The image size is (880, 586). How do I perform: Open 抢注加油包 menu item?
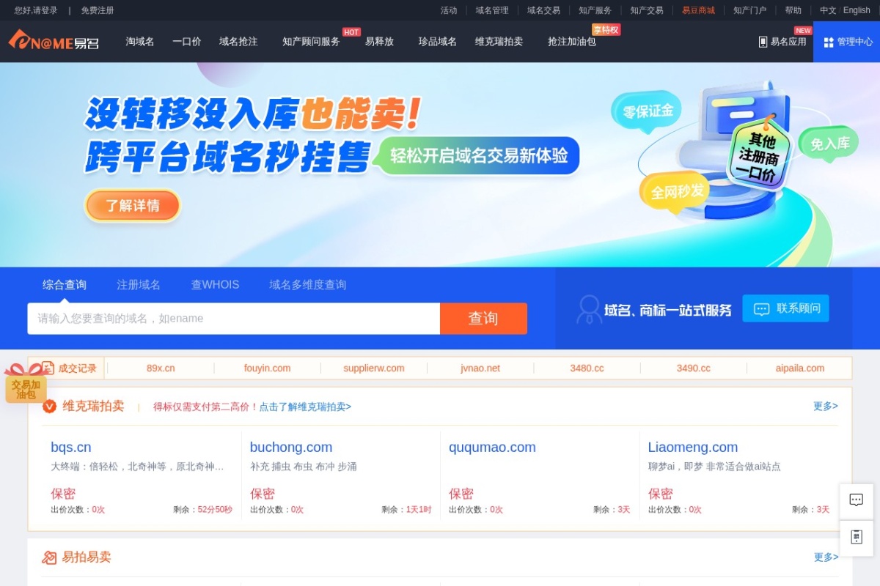(x=572, y=42)
